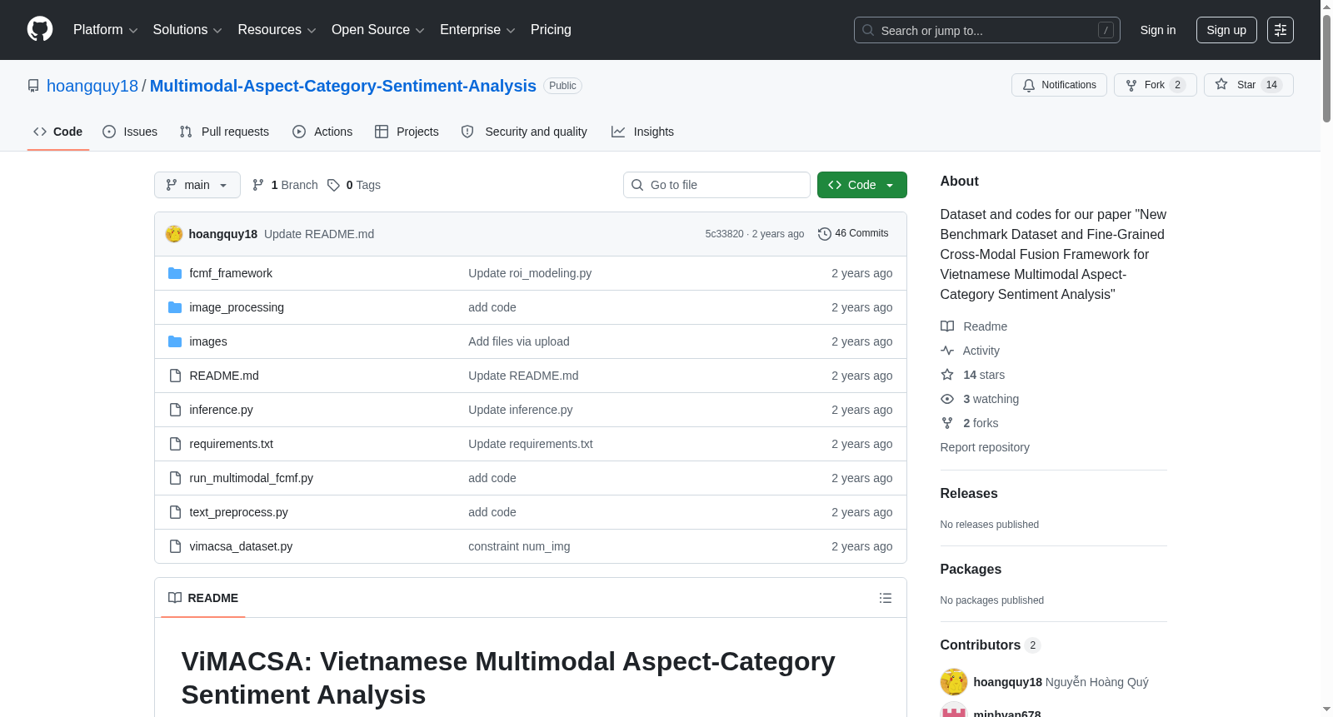Fork this repository
Screen dimensions: 1333x717
(1155, 85)
